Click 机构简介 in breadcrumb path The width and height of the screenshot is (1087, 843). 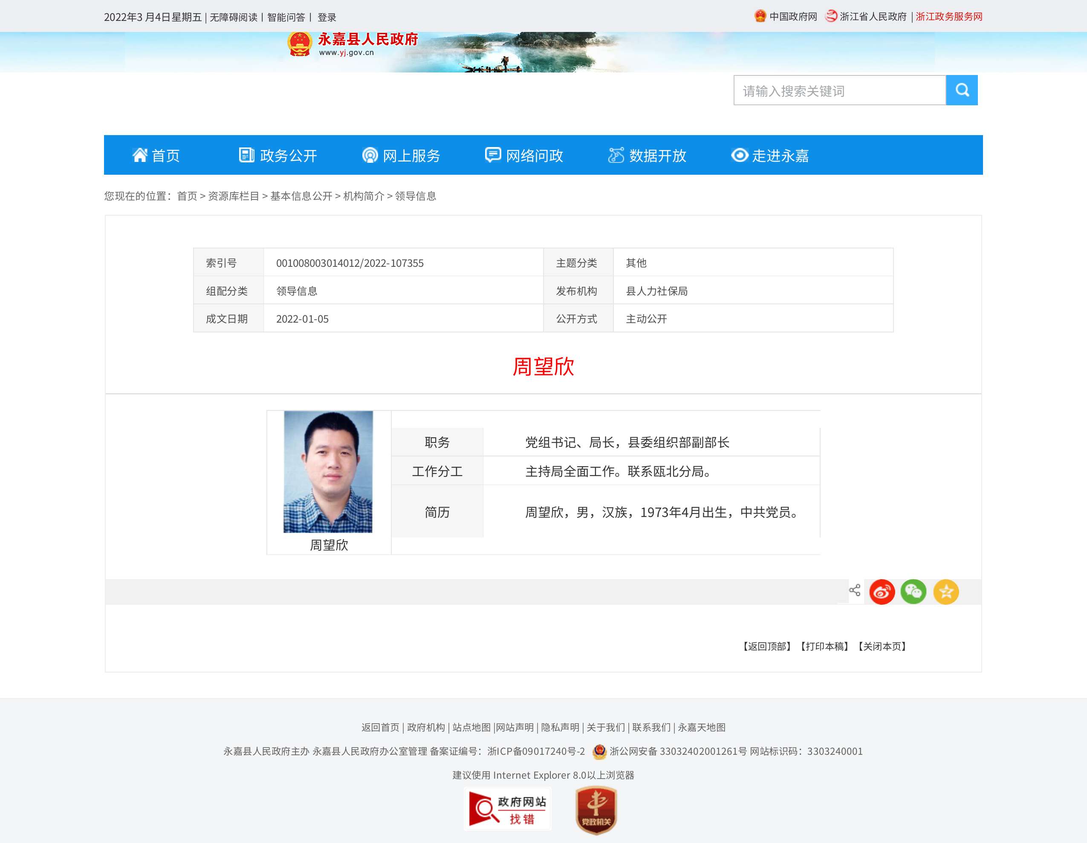coord(363,196)
